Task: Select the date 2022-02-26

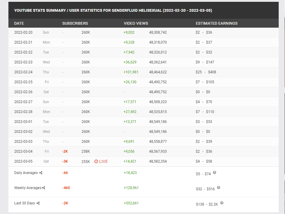Action: point(23,92)
